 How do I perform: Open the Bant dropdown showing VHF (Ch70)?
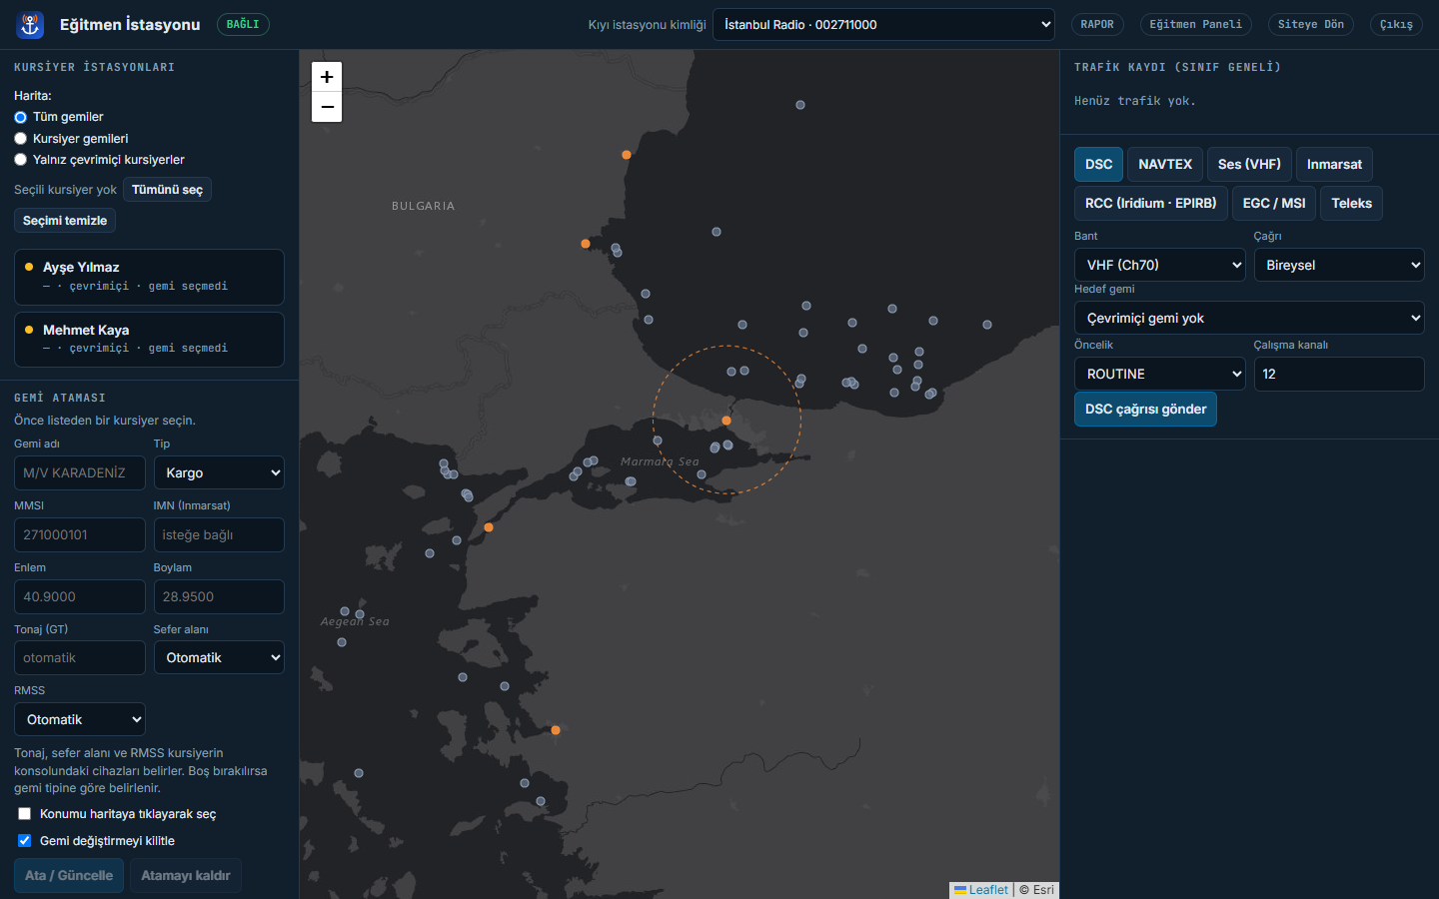(x=1159, y=266)
